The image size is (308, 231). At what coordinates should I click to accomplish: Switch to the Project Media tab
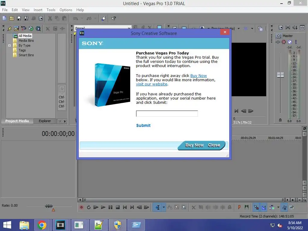17,121
